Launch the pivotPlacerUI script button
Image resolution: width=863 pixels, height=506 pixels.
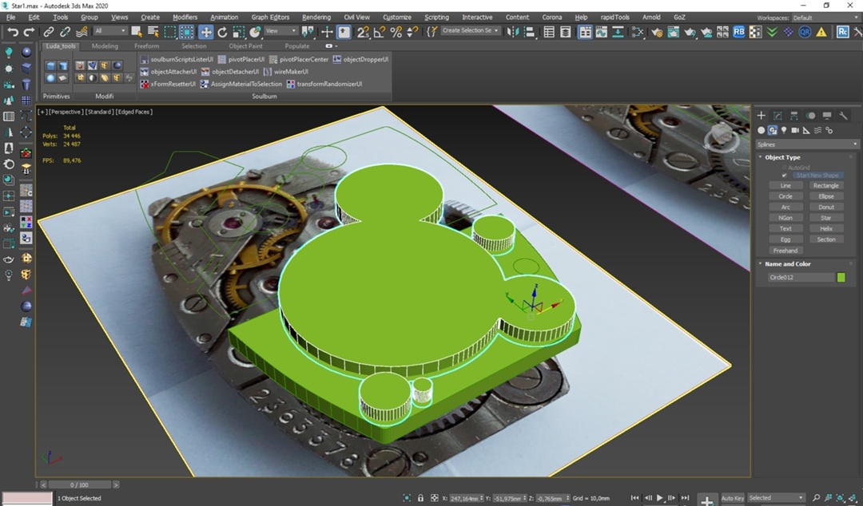(x=241, y=59)
